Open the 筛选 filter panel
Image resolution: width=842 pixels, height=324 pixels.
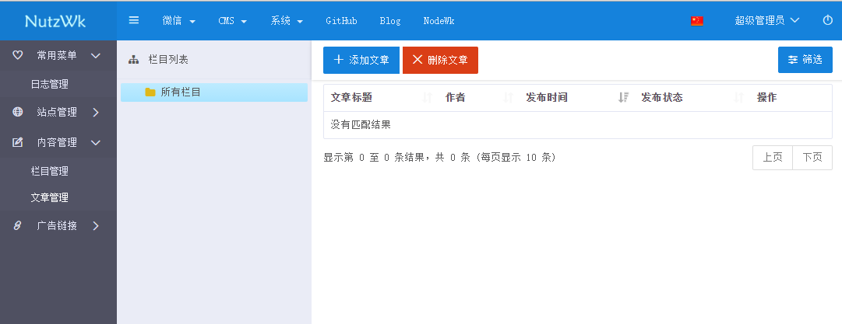pyautogui.click(x=805, y=60)
